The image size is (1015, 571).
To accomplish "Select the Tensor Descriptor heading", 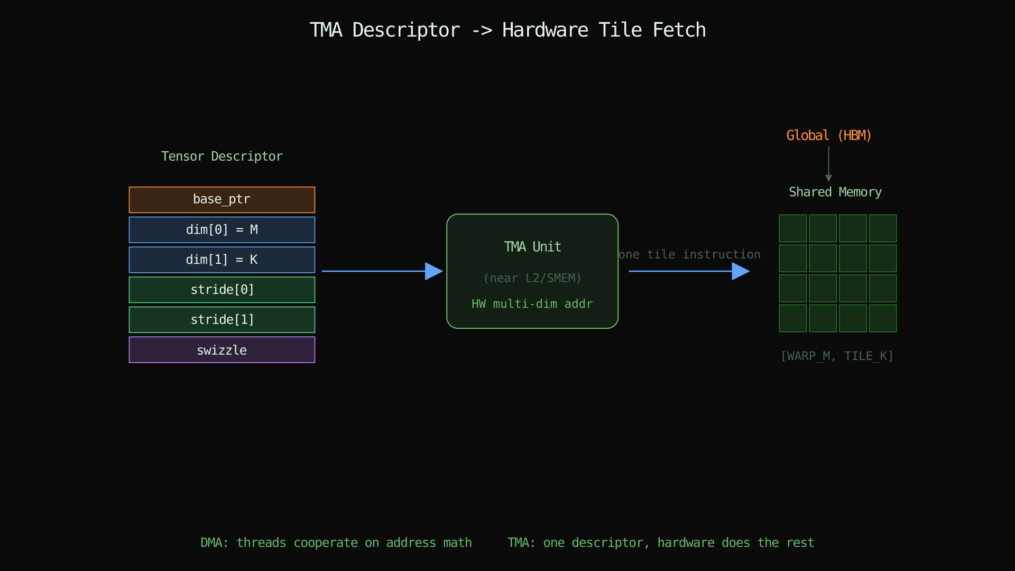I will coord(222,156).
